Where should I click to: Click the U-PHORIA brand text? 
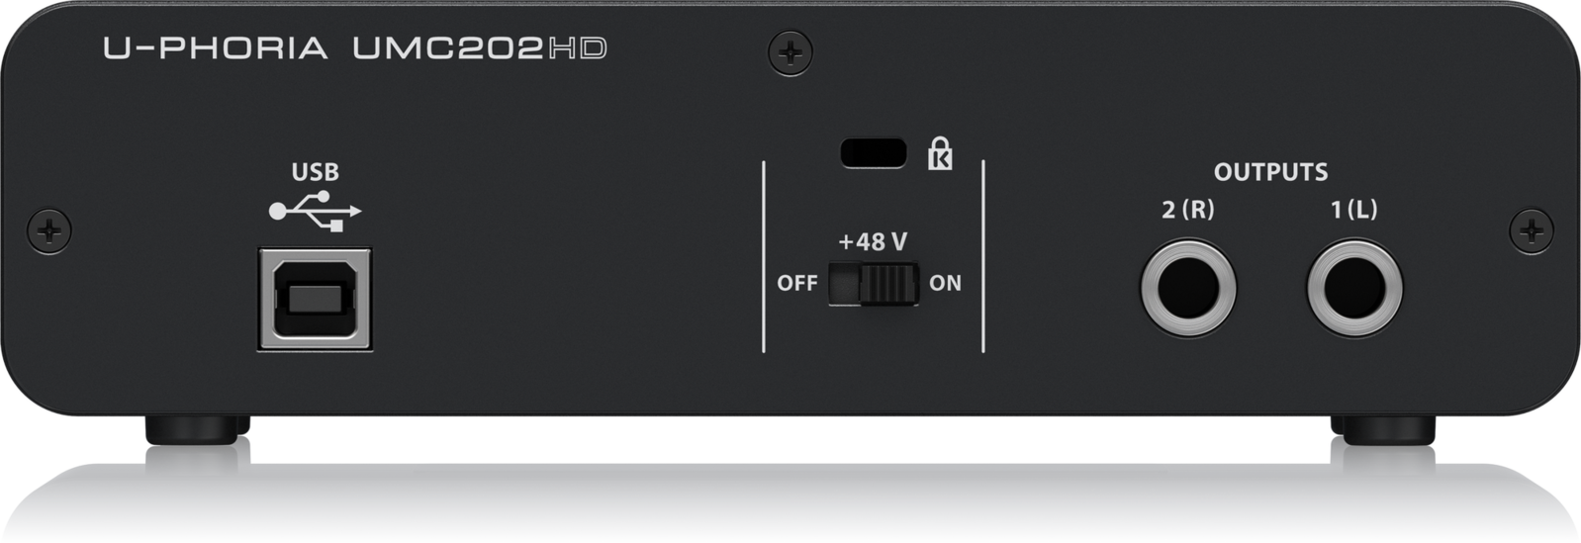tap(216, 47)
